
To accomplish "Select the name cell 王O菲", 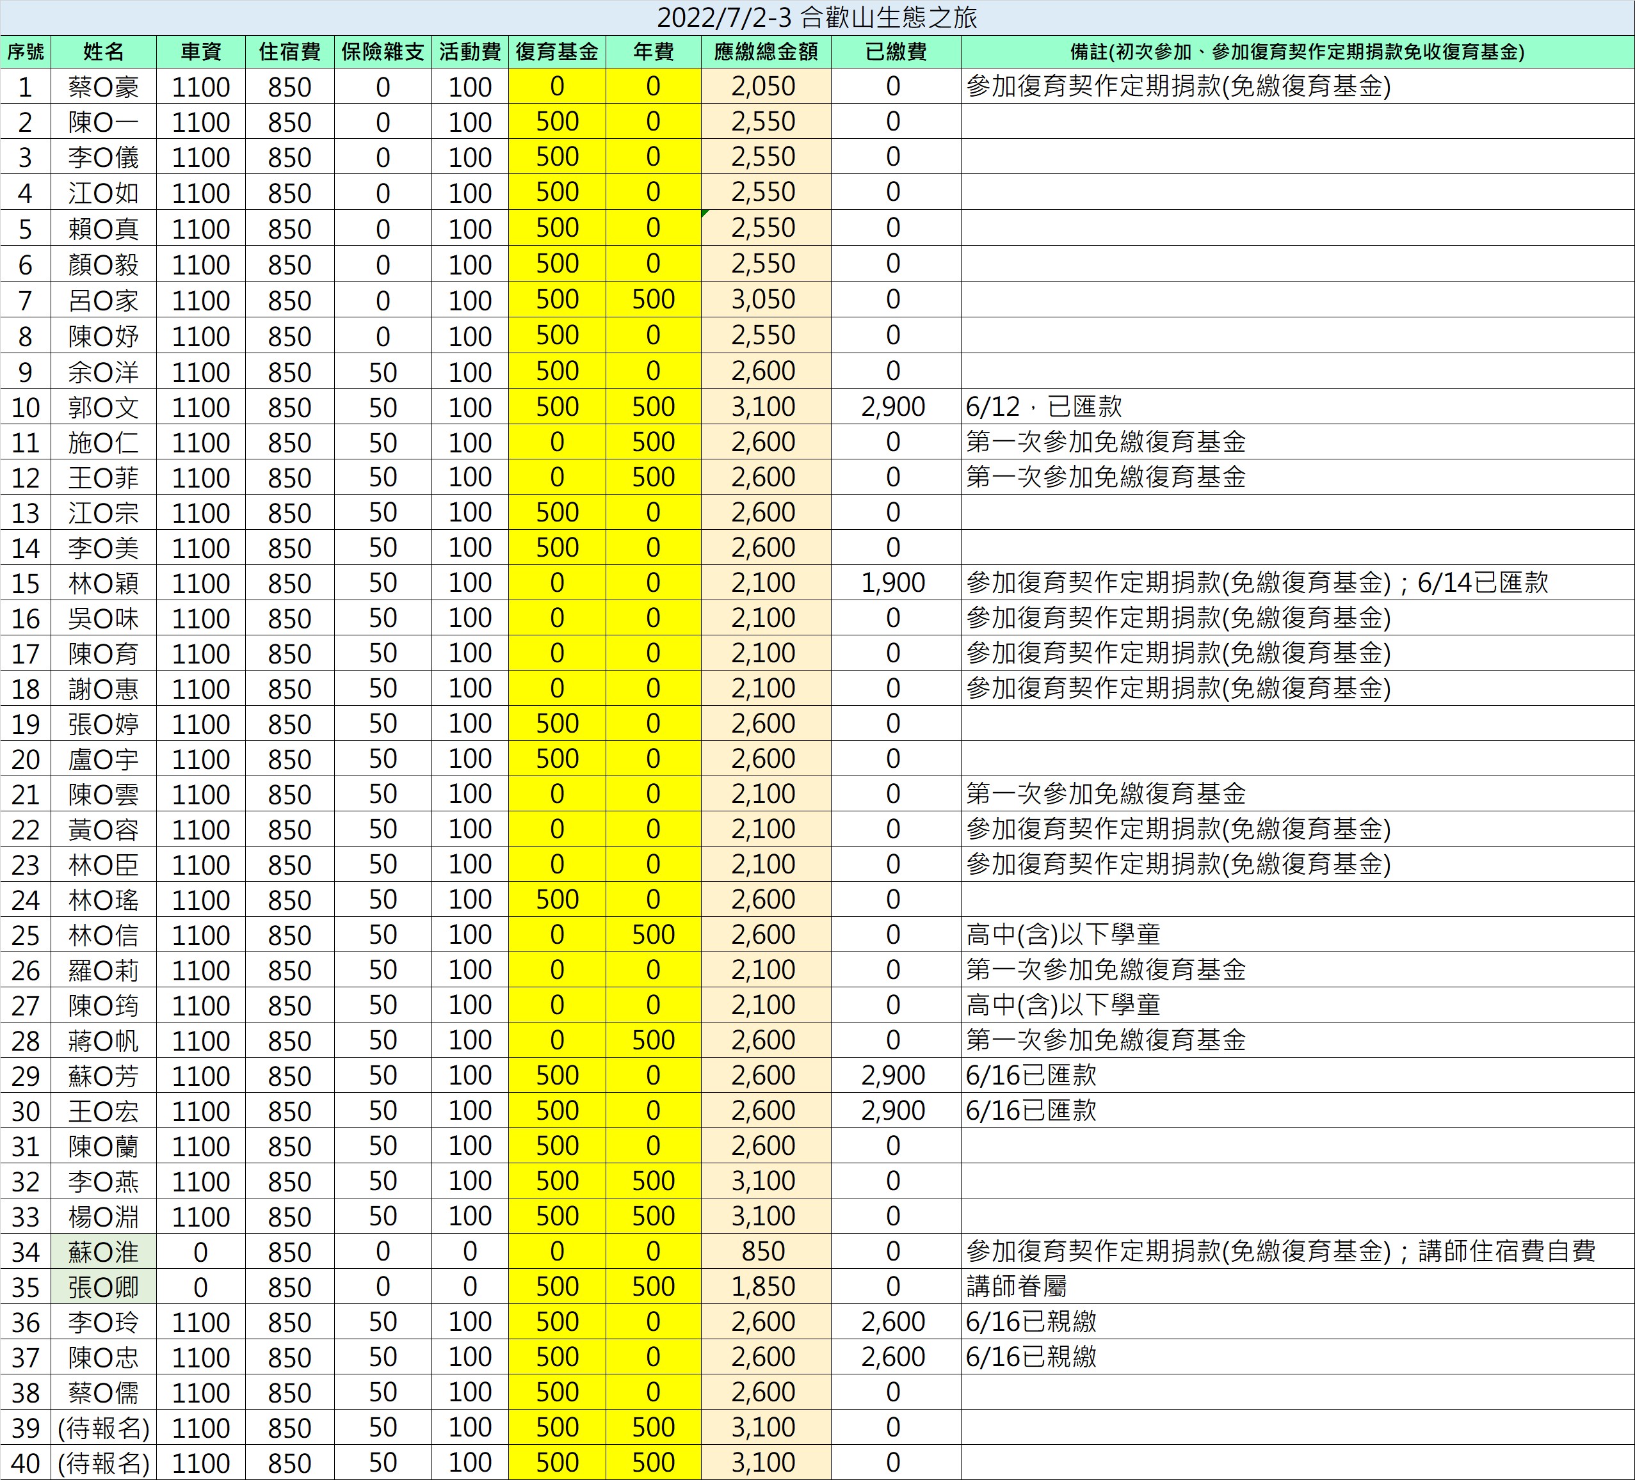I will click(104, 477).
